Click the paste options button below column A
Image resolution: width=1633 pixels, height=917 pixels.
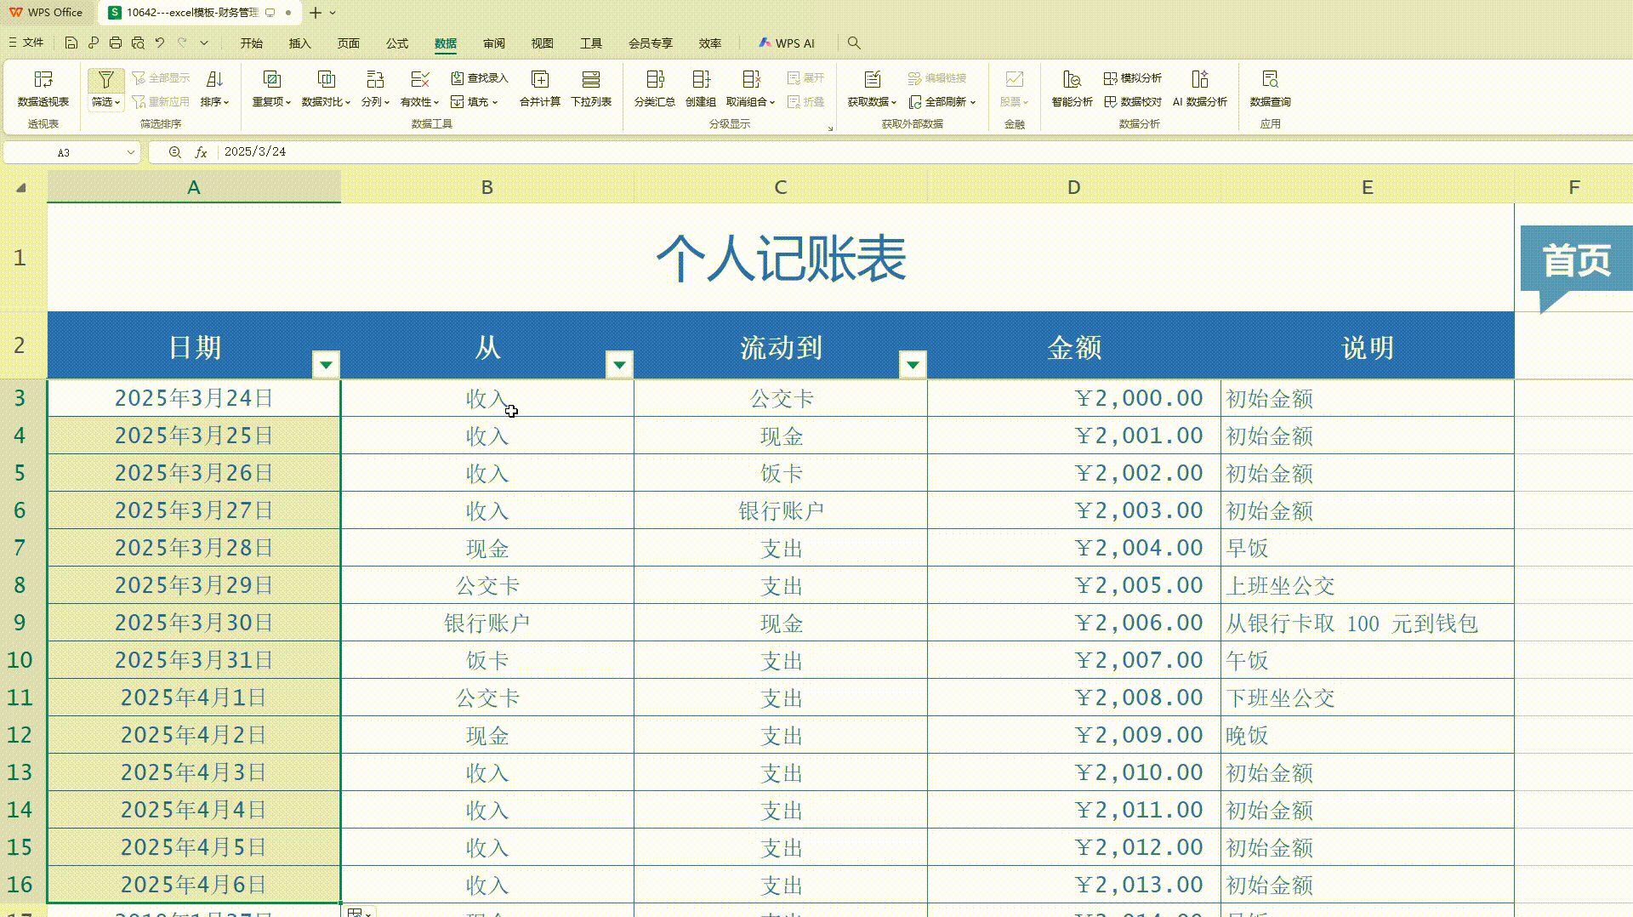click(359, 912)
